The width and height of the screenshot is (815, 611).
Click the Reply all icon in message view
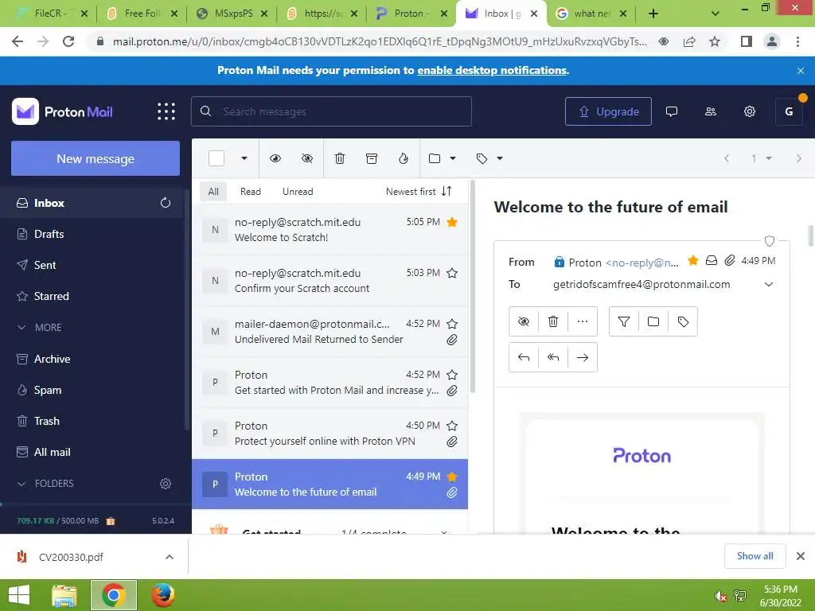click(553, 357)
